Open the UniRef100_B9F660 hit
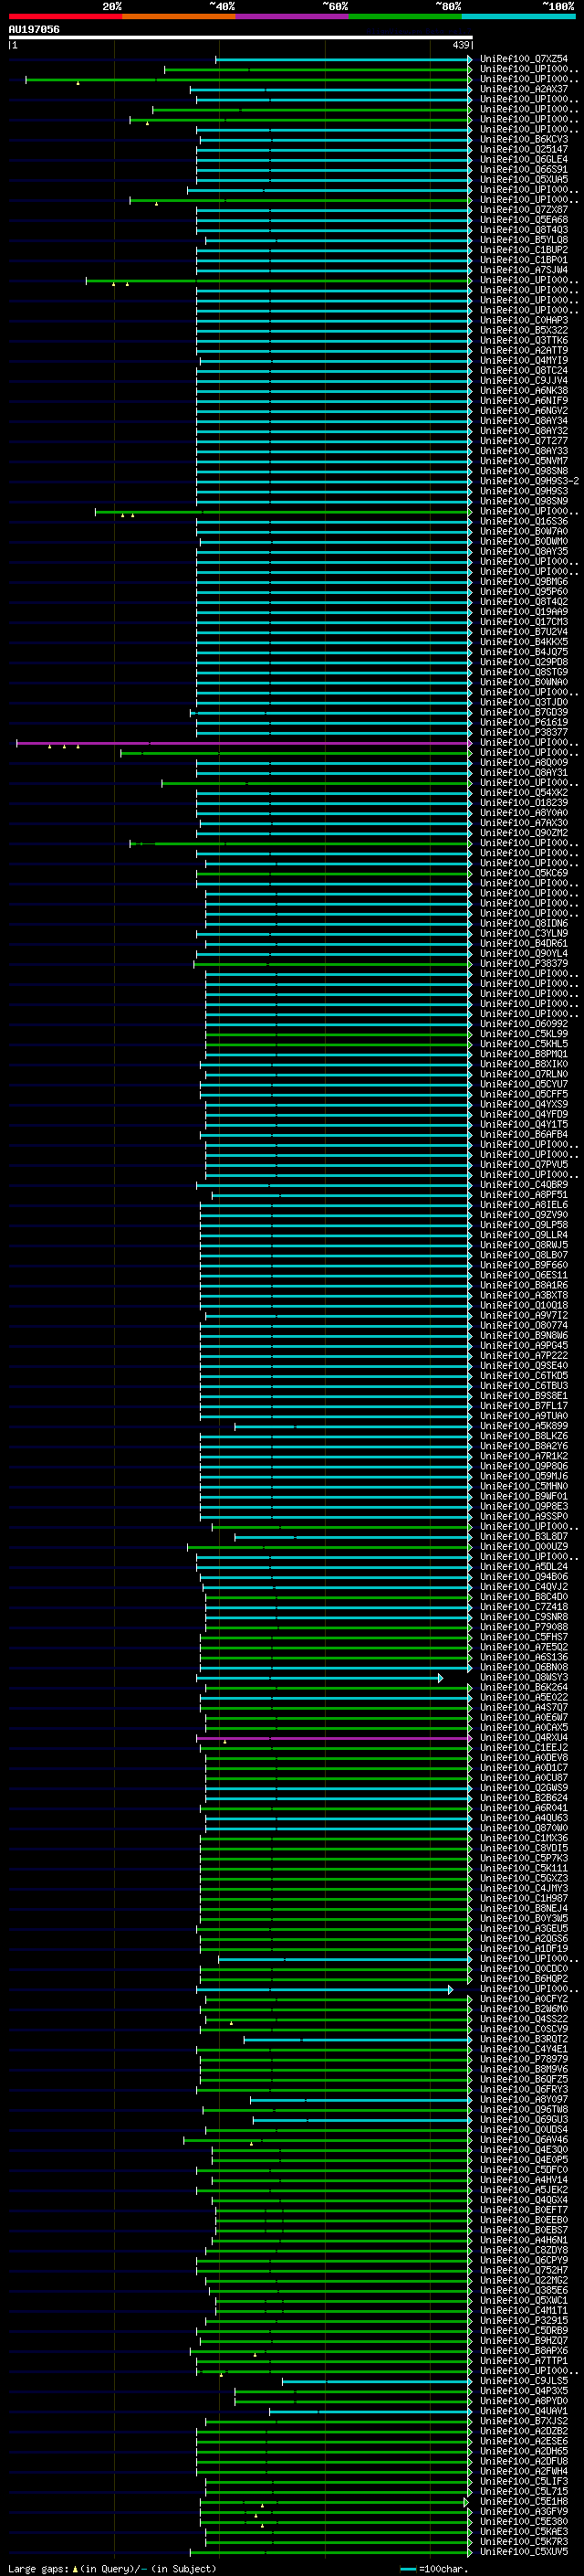Viewport: 584px width, 2576px height. pyautogui.click(x=523, y=1265)
